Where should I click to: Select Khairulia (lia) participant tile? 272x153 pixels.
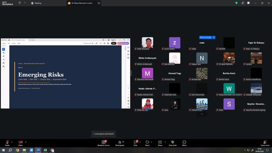click(x=147, y=104)
